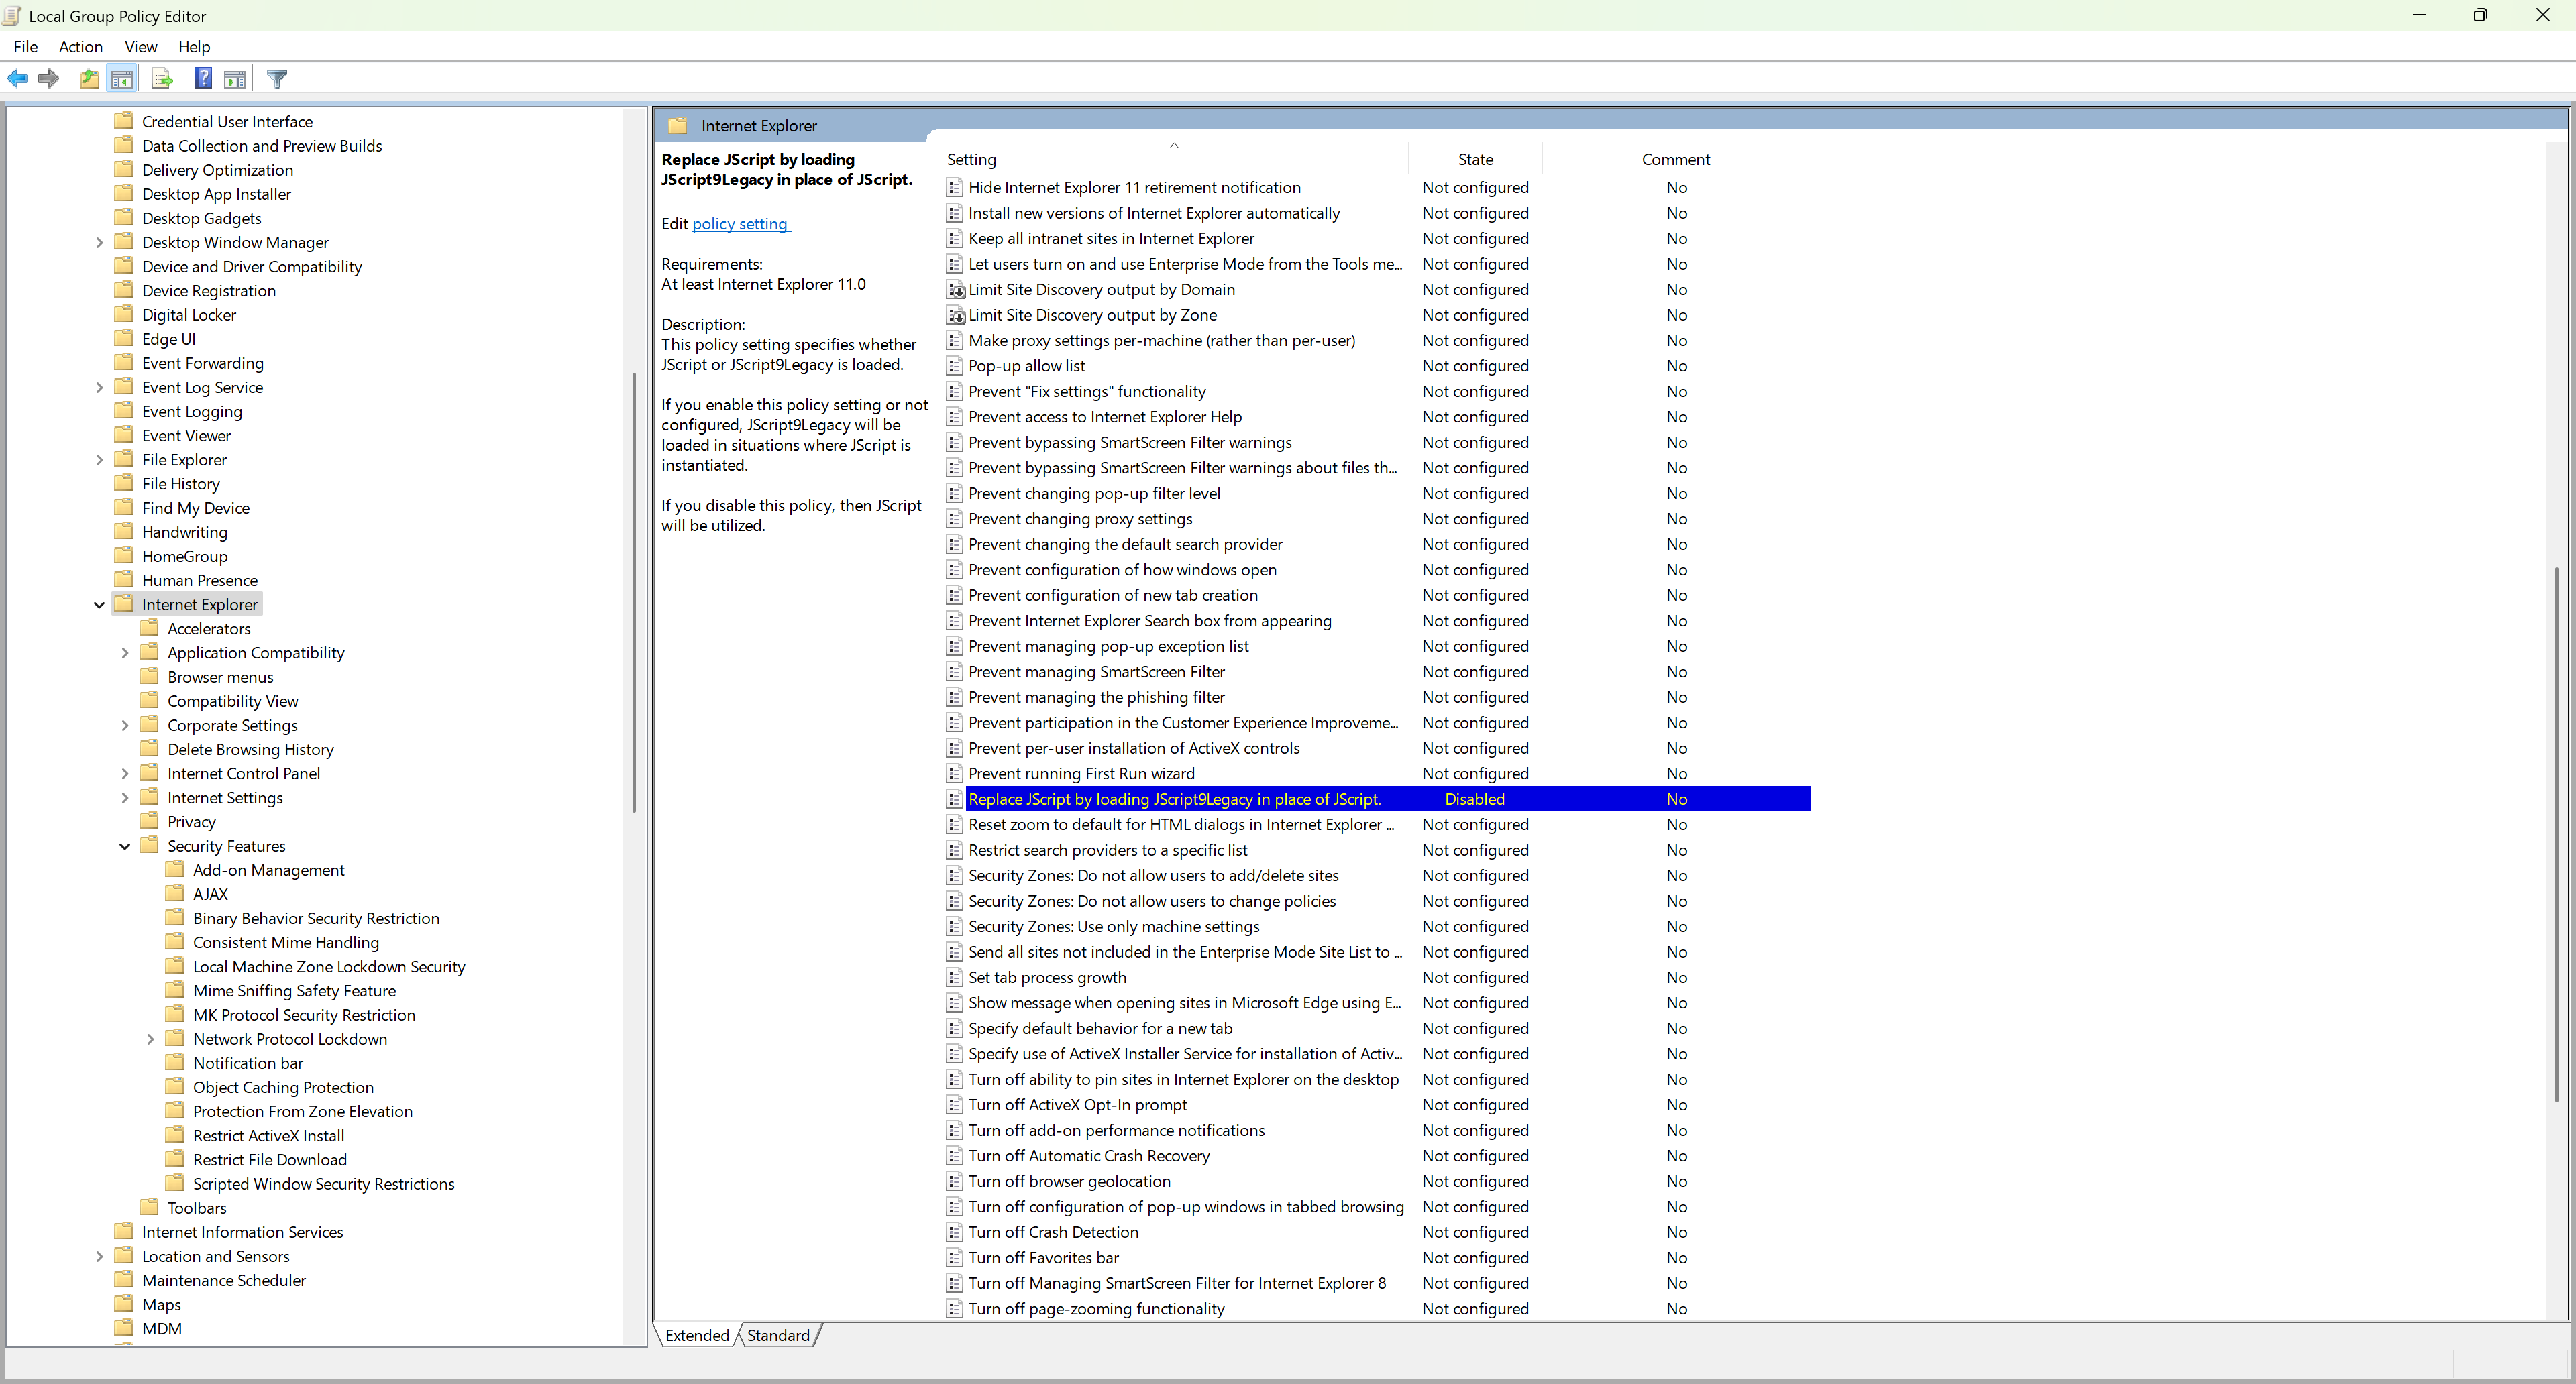This screenshot has height=1384, width=2576.
Task: Click the Back navigation arrow icon
Action: [17, 78]
